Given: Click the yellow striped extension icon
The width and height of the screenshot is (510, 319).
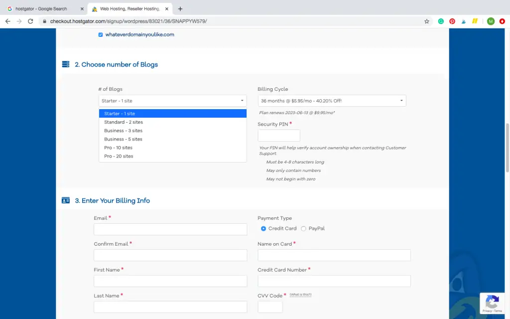Looking at the screenshot, I should click(x=475, y=21).
